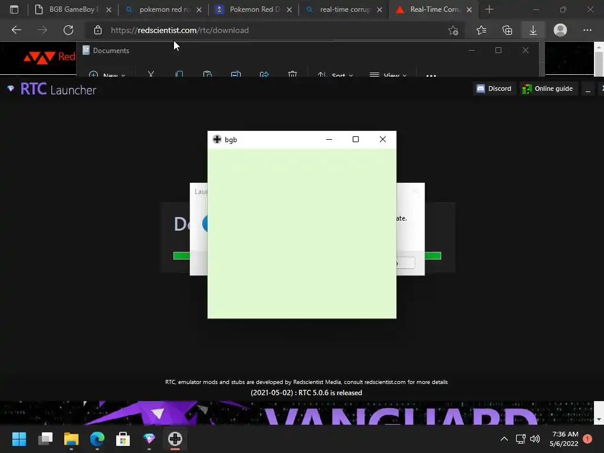The width and height of the screenshot is (604, 453).
Task: Maximize the bgb window
Action: [x=356, y=139]
